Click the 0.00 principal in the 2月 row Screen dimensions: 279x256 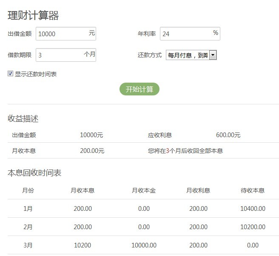[x=144, y=227]
